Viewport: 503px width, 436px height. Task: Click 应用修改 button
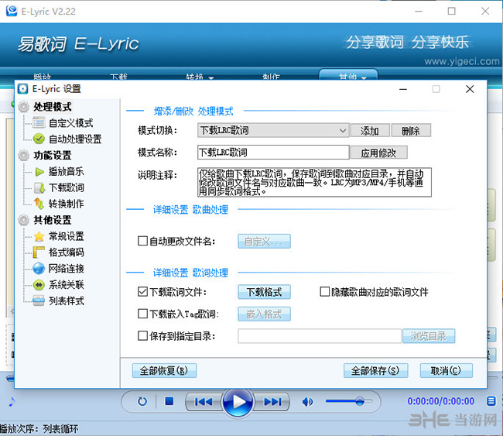click(378, 153)
